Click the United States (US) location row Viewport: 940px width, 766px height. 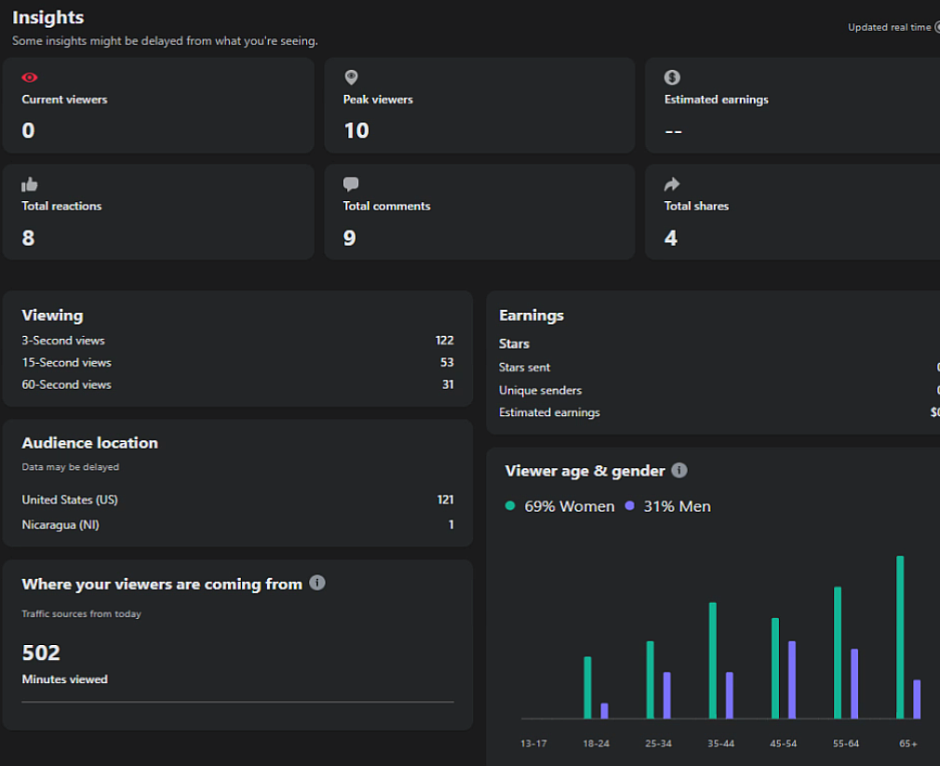click(237, 500)
